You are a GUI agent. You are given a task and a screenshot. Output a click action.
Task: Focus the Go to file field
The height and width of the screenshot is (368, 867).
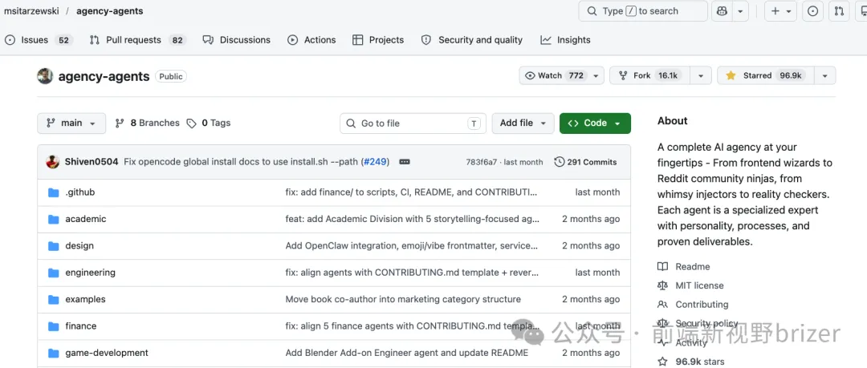click(413, 123)
